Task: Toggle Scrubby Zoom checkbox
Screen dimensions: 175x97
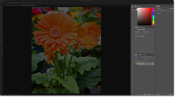Action: point(27,3)
